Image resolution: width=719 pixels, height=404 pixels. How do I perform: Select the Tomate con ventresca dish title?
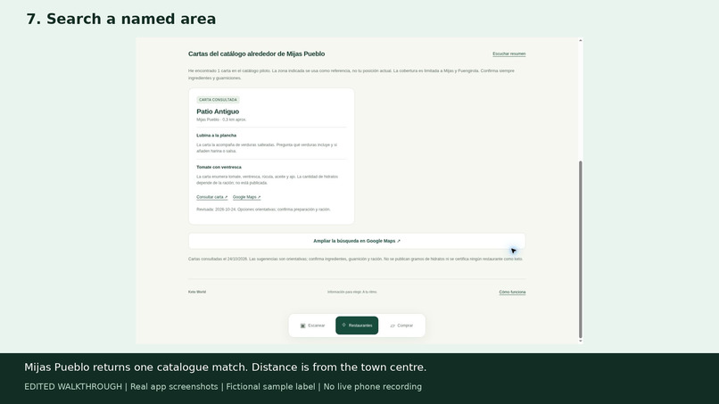pyautogui.click(x=219, y=167)
